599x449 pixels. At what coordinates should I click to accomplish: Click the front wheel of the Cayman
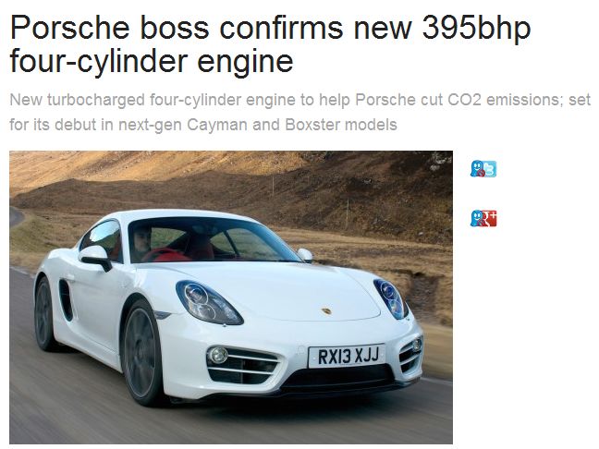tap(142, 353)
